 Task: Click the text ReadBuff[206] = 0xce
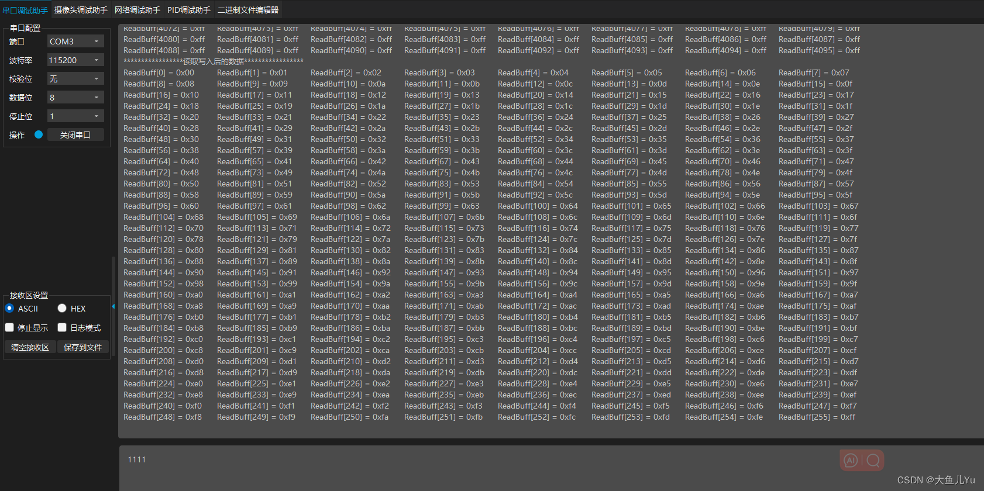point(724,350)
